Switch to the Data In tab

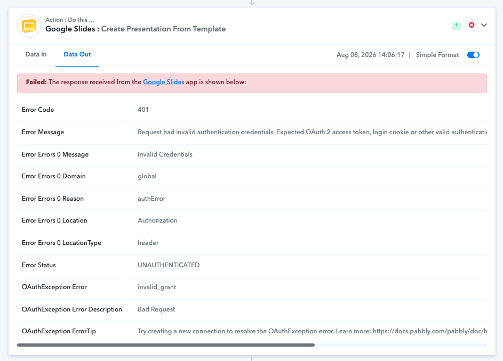[x=36, y=54]
